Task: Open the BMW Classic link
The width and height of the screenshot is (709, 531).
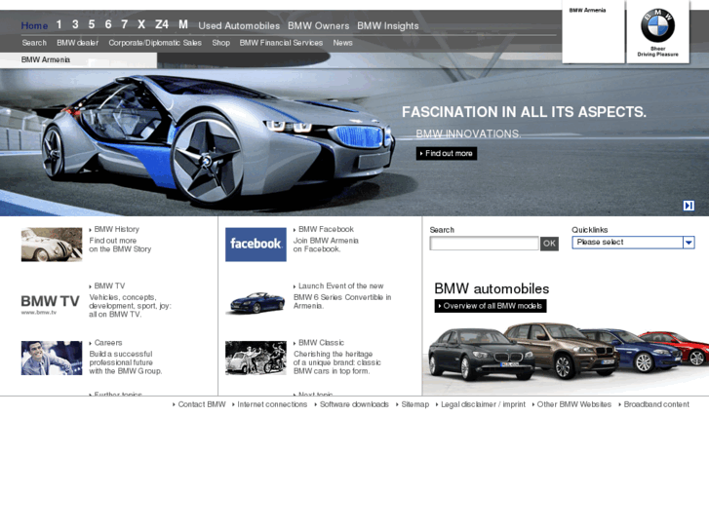Action: point(321,343)
